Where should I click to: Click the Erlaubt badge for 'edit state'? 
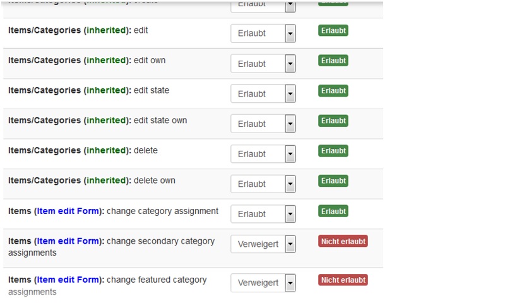tap(333, 91)
